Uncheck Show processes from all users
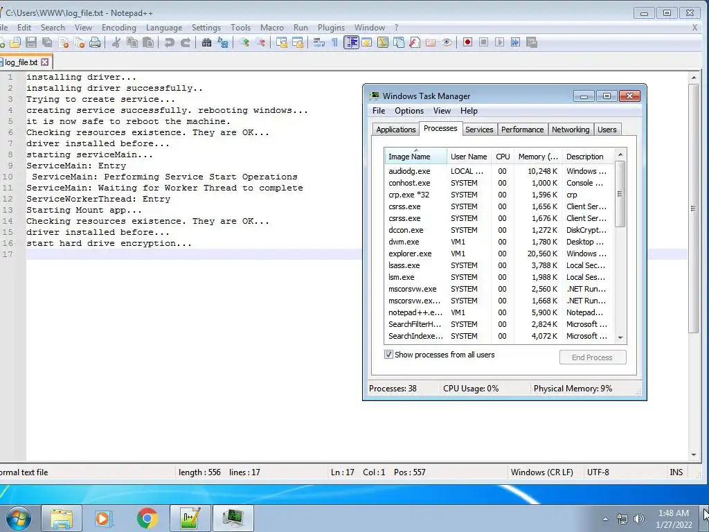 (x=388, y=355)
